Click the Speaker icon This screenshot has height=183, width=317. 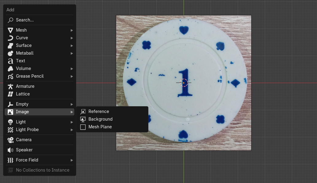tap(10, 150)
